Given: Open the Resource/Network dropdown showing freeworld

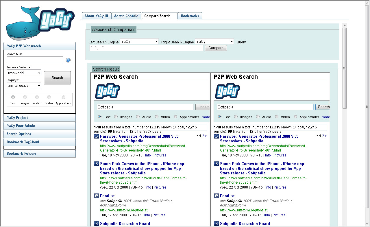Looking at the screenshot, I should point(24,73).
